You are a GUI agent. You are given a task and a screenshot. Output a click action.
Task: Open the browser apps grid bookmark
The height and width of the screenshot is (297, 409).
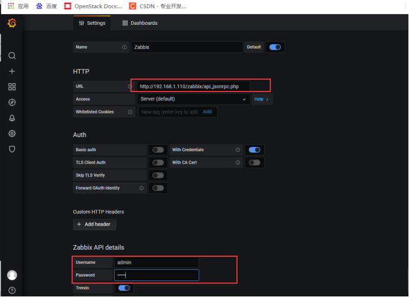pyautogui.click(x=18, y=6)
